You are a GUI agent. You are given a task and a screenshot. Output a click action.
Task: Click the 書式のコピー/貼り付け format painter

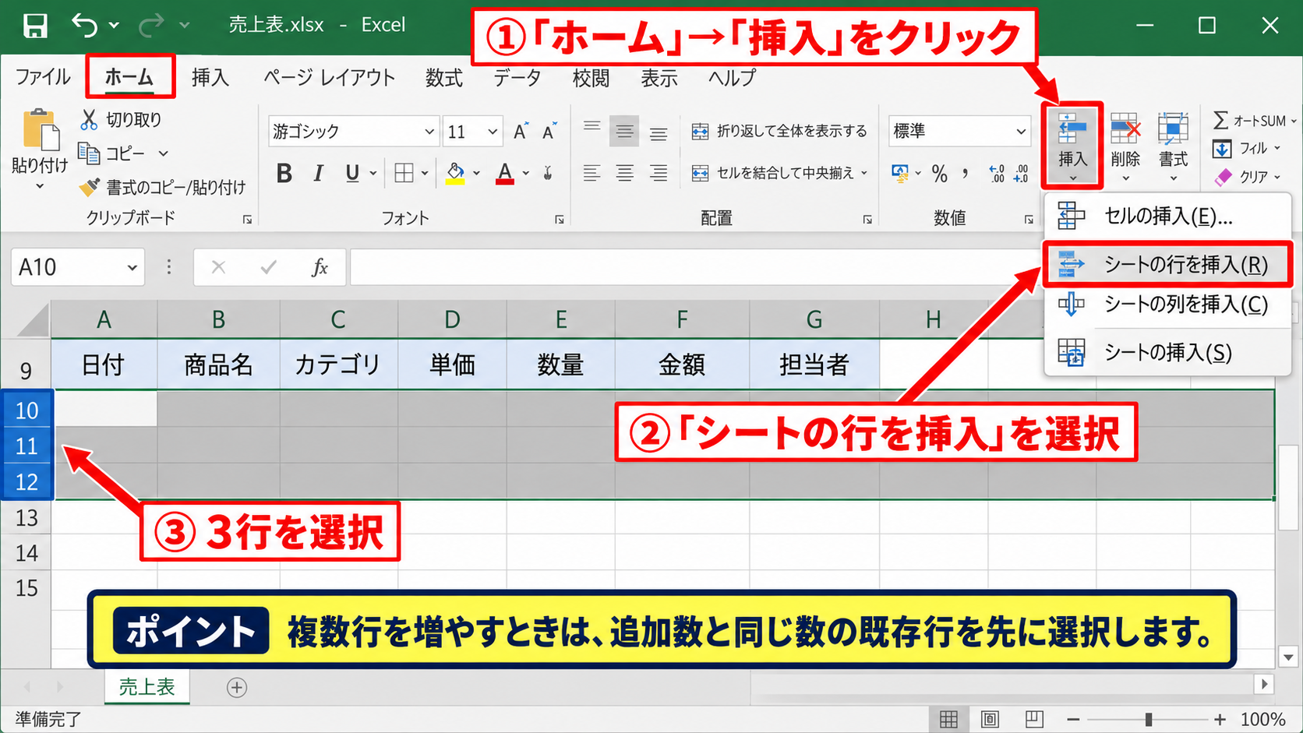click(163, 188)
